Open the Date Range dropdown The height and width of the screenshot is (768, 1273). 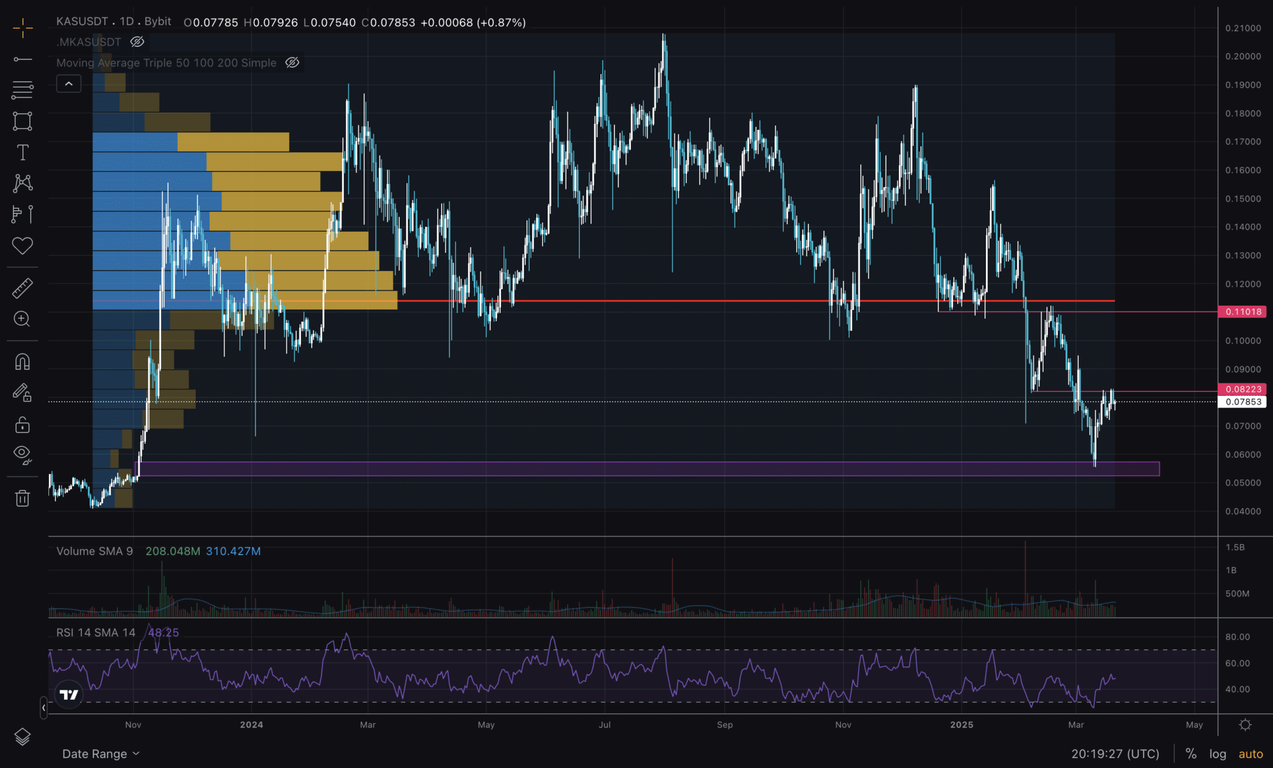[101, 754]
